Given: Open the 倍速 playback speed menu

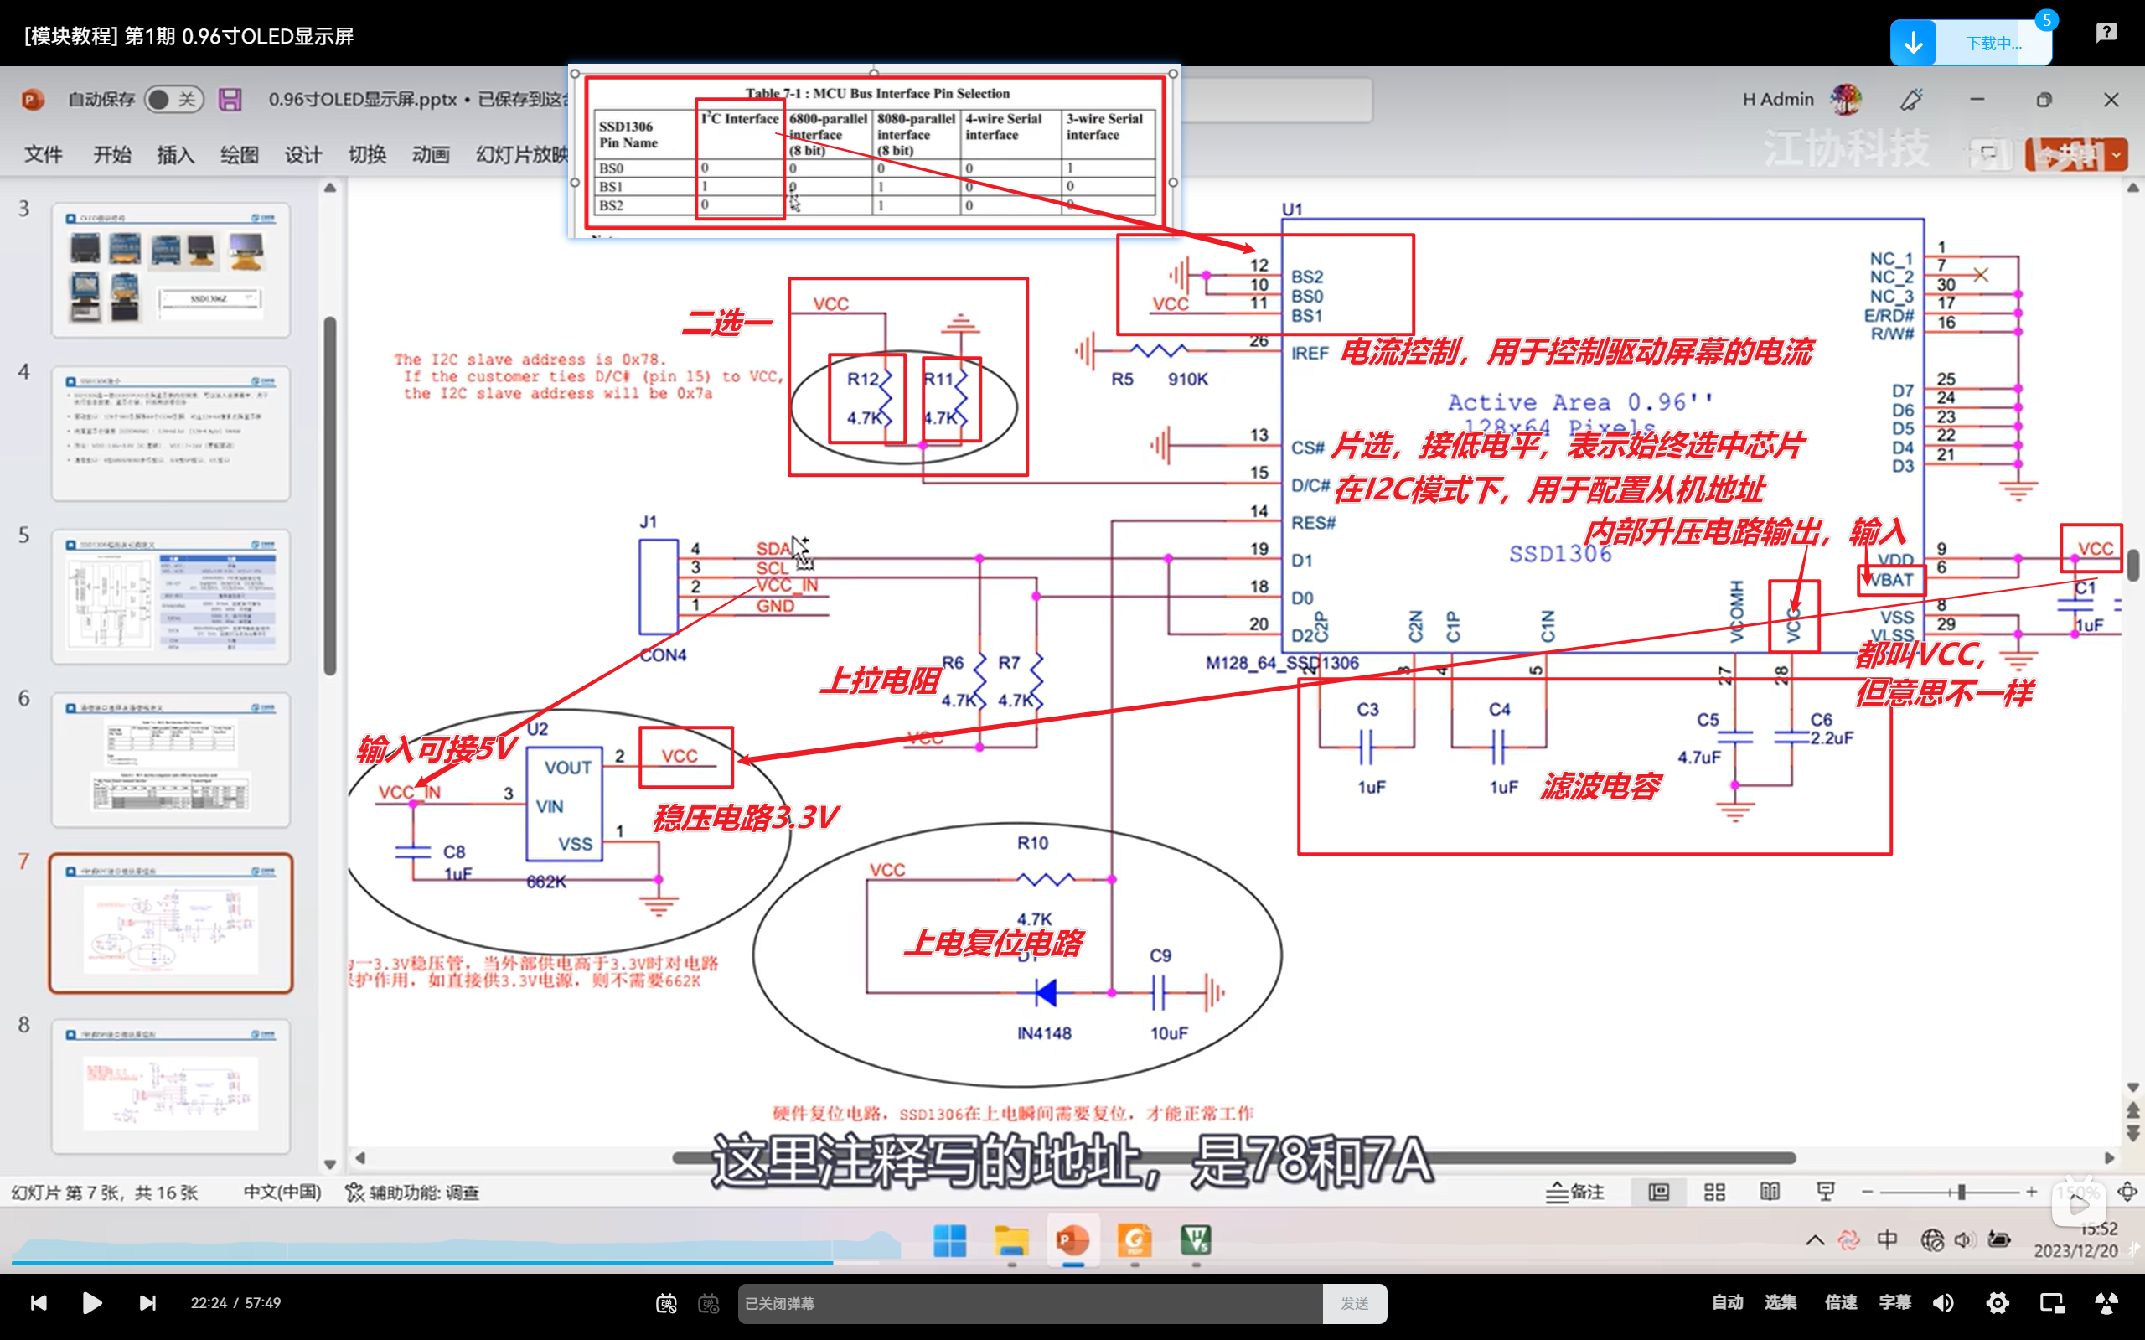Looking at the screenshot, I should tap(1841, 1303).
